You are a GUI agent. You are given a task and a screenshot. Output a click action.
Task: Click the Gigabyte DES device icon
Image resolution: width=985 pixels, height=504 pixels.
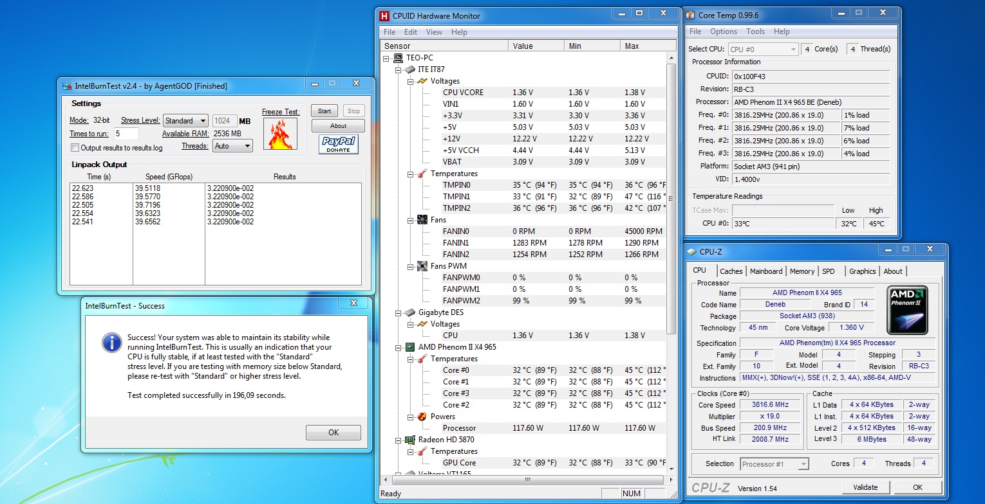click(x=410, y=312)
